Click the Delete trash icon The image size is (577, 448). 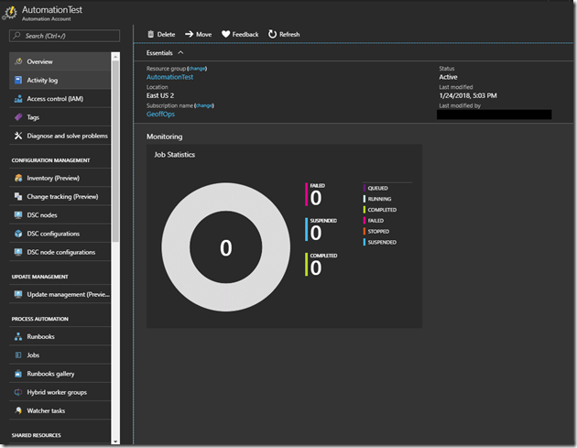pos(151,34)
